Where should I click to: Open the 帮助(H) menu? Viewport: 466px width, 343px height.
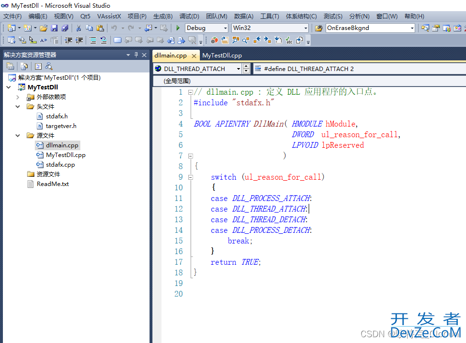(x=414, y=16)
